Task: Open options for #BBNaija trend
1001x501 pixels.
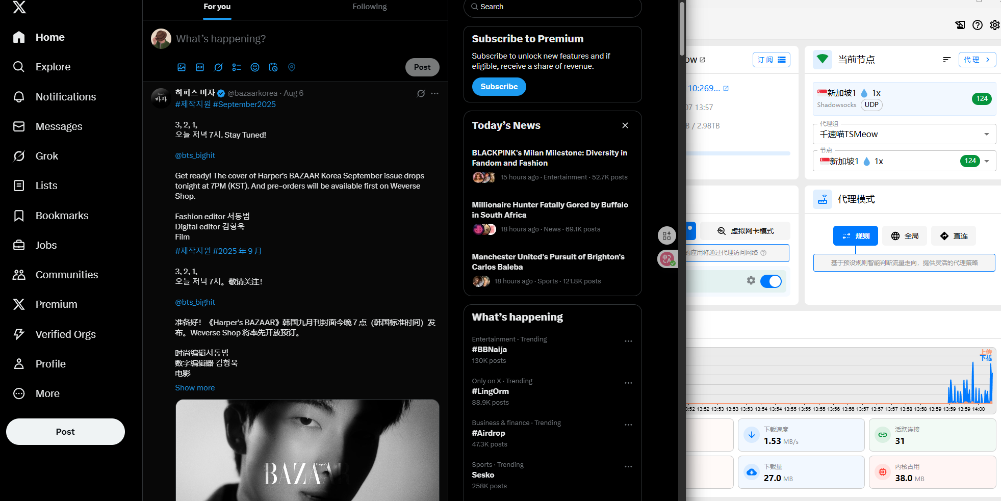Action: 628,341
